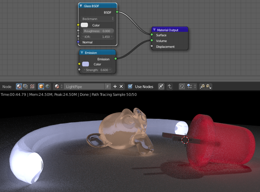Click Glass BSDF output socket

[x=117, y=12]
